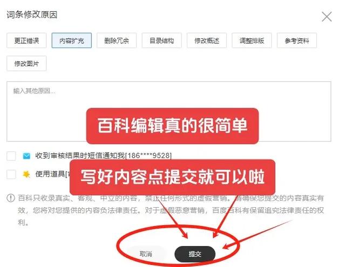The height and width of the screenshot is (267, 345).
Task: Pick 修改概述 as modification reason
Action: tap(207, 40)
